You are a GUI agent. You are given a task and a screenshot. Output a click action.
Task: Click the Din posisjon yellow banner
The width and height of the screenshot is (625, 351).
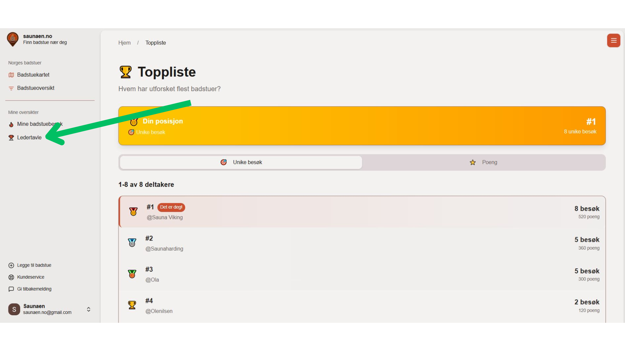361,126
